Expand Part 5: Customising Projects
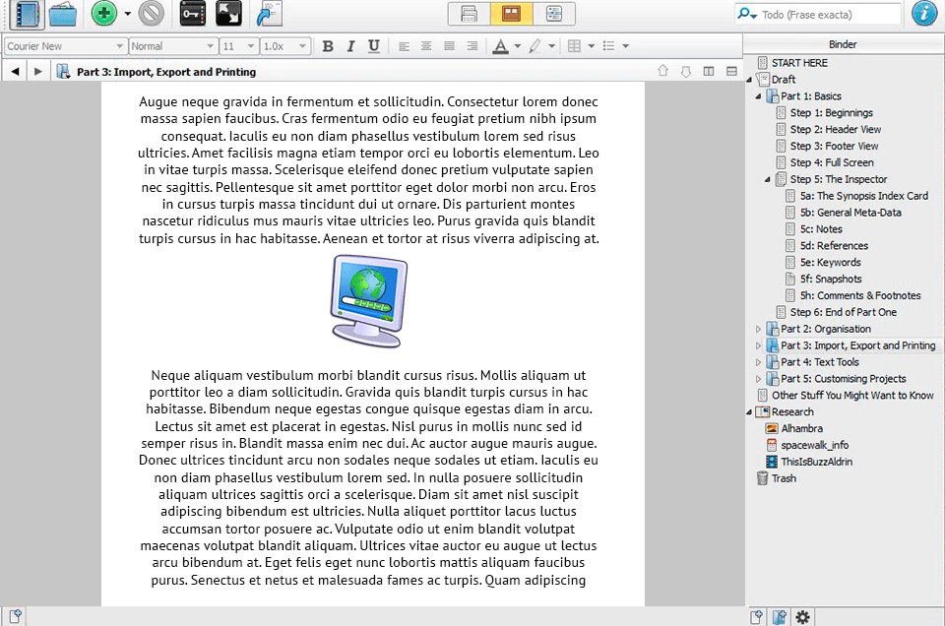 point(758,379)
